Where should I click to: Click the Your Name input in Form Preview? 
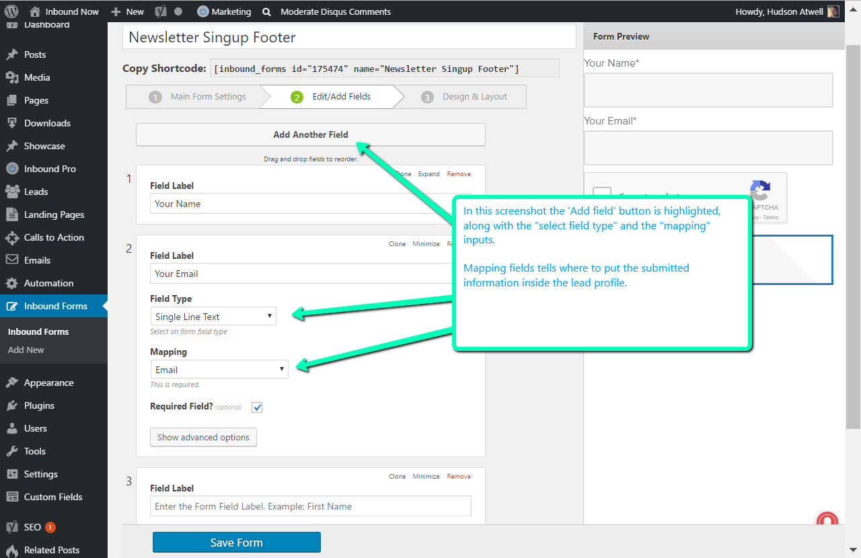click(x=708, y=90)
